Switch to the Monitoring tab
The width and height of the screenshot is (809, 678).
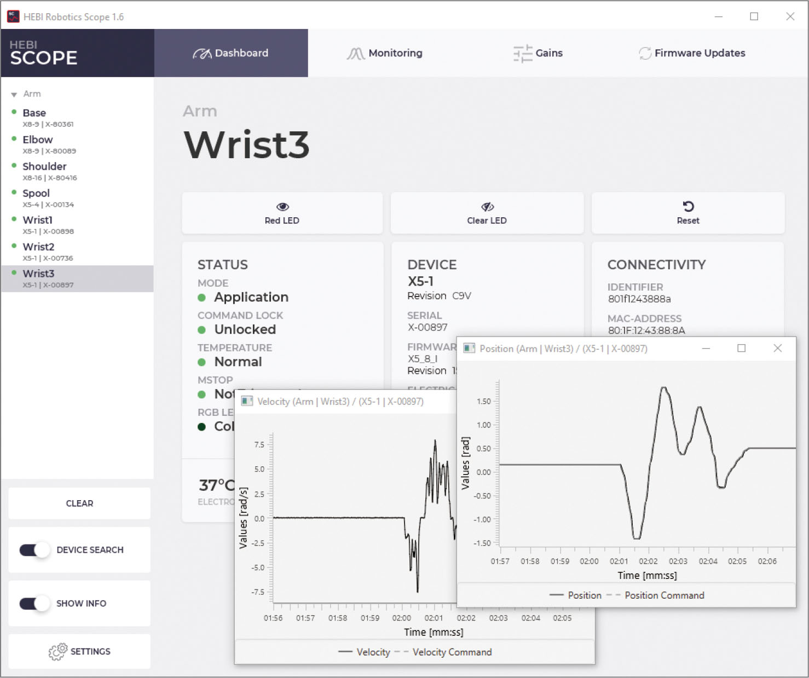[385, 53]
